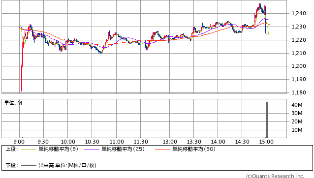The height and width of the screenshot is (178, 314).
Task: Click the 下段: legend heading
Action: click(12, 165)
